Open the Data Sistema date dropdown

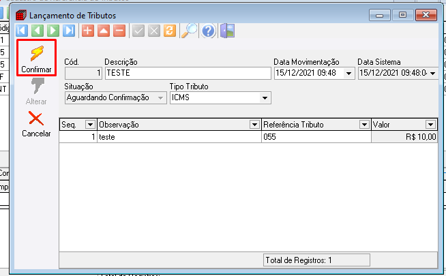coord(432,74)
